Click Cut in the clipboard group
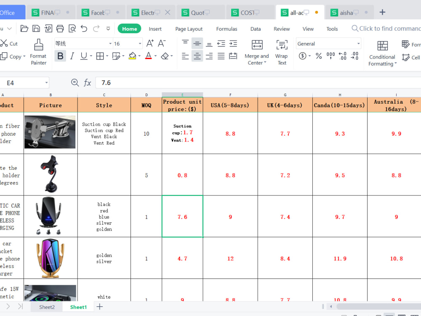The width and height of the screenshot is (421, 316). [9, 43]
